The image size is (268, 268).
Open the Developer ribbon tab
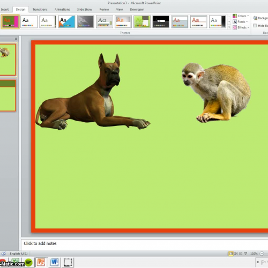137,10
